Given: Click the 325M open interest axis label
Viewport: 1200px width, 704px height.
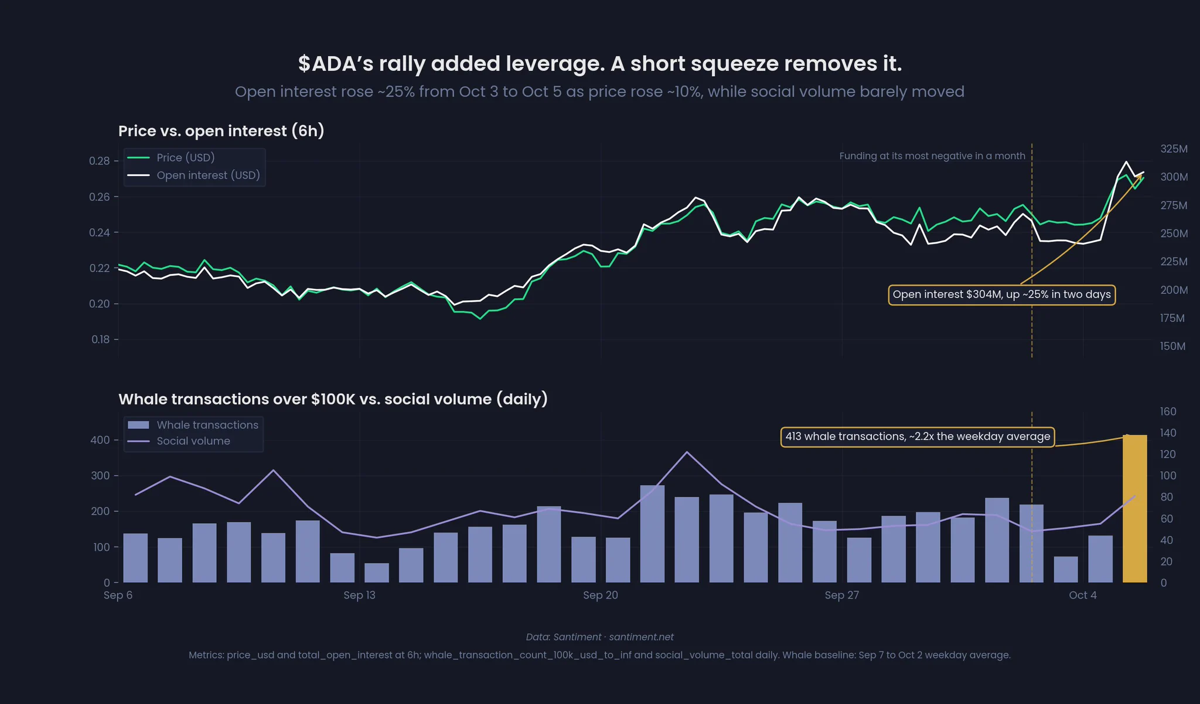Looking at the screenshot, I should click(x=1174, y=149).
